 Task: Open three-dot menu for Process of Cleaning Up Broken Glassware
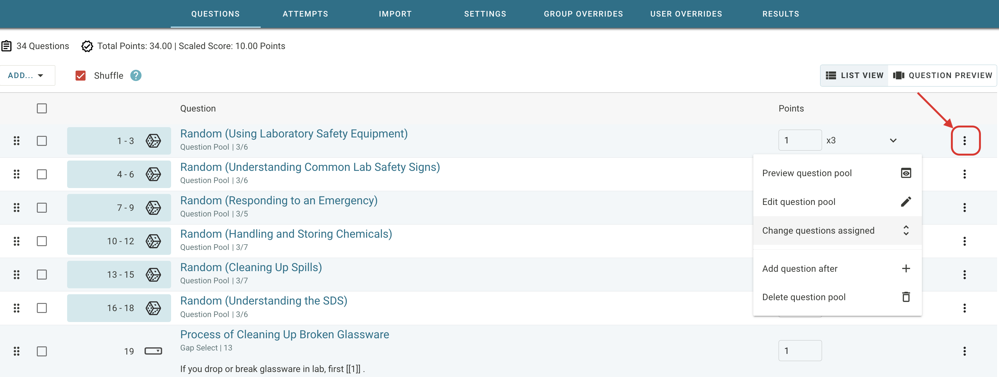(x=964, y=351)
